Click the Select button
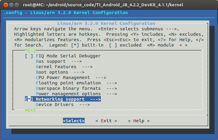 point(74,121)
